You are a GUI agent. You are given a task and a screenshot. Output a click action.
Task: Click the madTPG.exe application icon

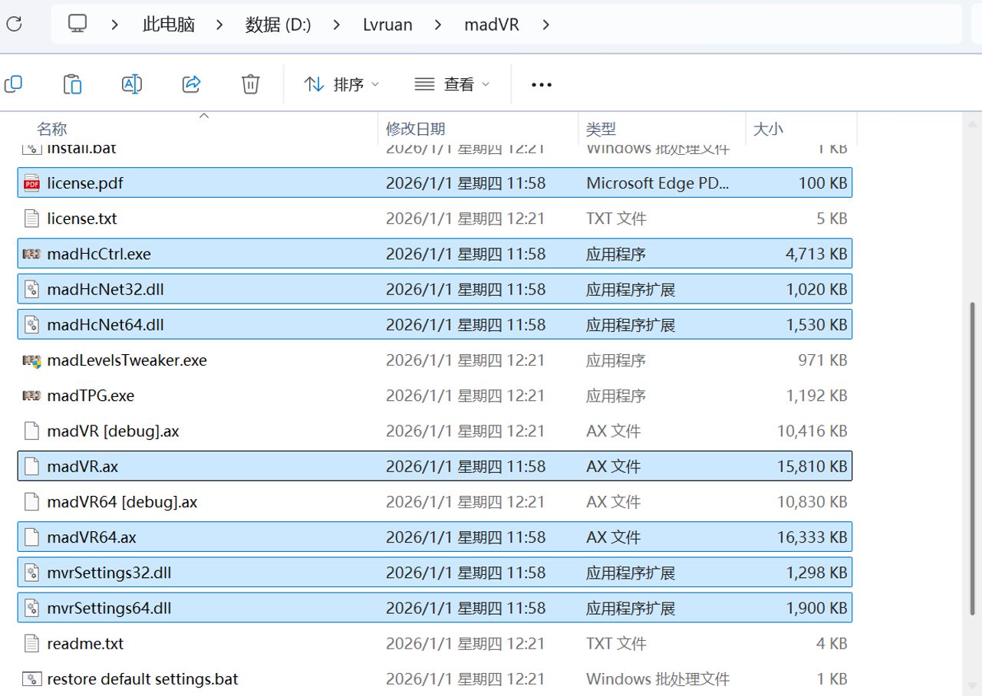click(31, 396)
